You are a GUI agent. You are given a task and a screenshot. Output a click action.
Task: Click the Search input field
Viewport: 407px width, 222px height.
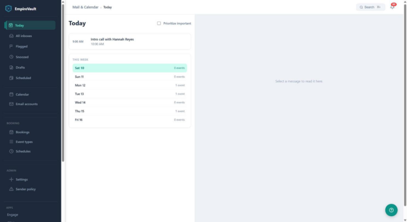point(370,7)
